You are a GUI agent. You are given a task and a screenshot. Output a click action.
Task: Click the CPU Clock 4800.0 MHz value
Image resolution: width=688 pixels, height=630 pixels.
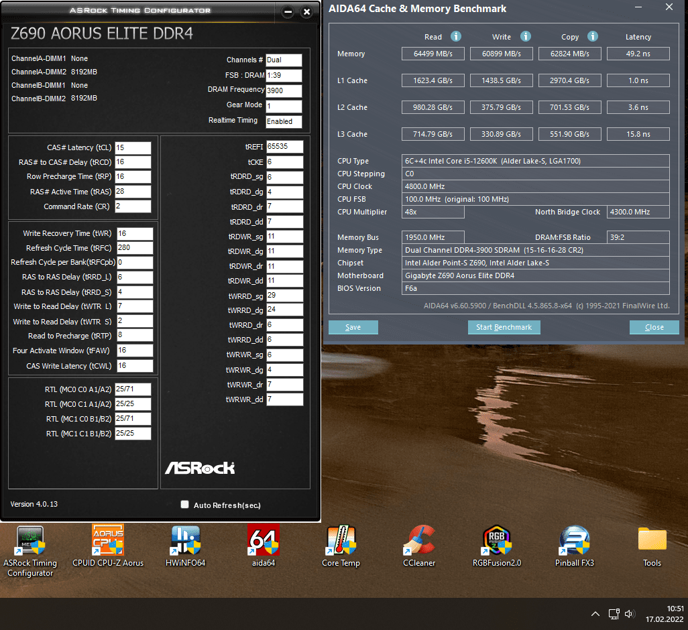point(535,186)
